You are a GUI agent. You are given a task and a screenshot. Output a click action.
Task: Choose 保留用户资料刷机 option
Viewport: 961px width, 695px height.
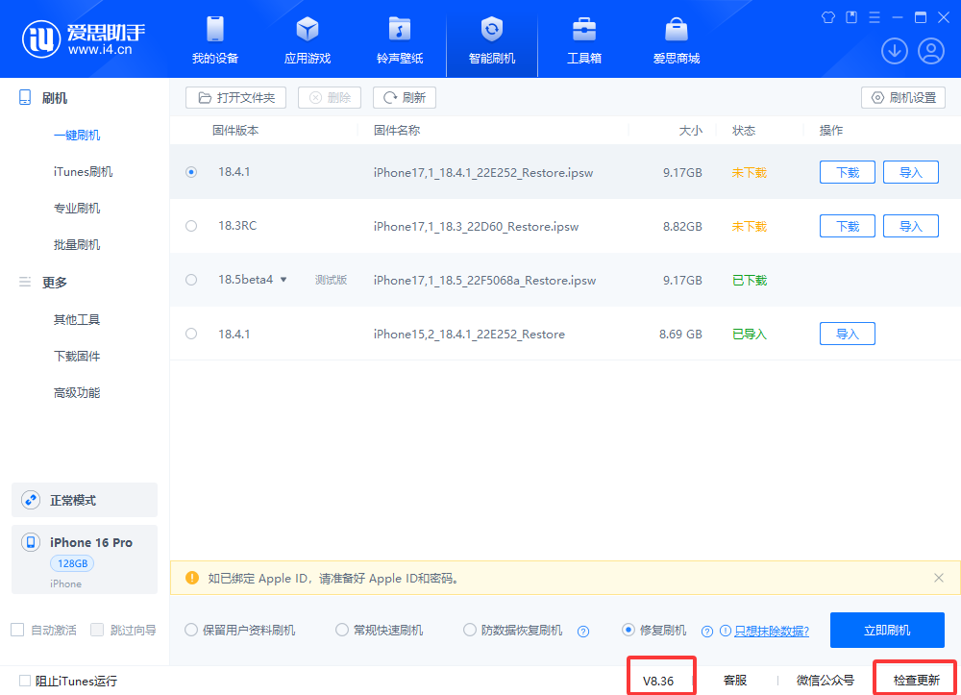(x=191, y=631)
